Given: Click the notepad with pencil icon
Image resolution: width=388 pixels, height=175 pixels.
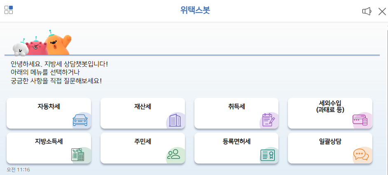Looking at the screenshot, I should [x=269, y=120].
